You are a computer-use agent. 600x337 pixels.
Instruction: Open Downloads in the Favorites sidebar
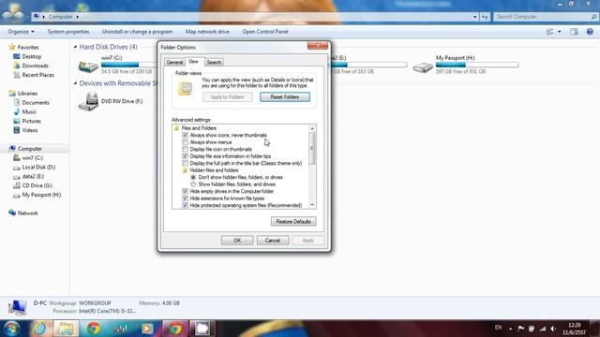[x=35, y=66]
